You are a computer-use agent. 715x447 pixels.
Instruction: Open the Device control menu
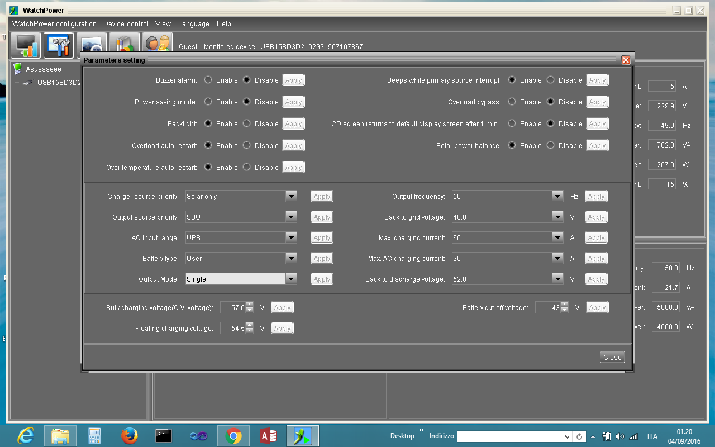(x=126, y=24)
